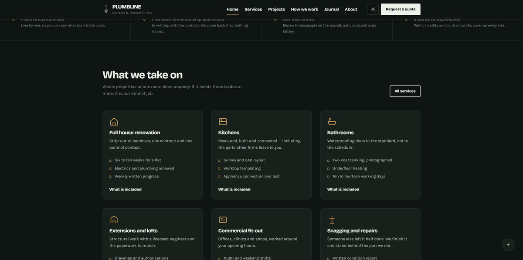Click 'Underfloor heating' bullet
This screenshot has width=523, height=260.
coord(350,168)
